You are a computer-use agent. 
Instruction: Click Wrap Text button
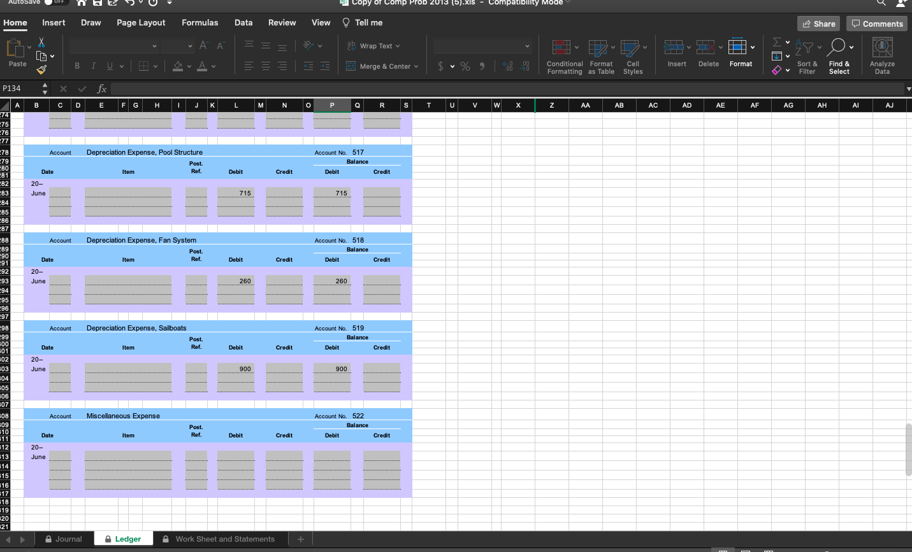(x=373, y=46)
